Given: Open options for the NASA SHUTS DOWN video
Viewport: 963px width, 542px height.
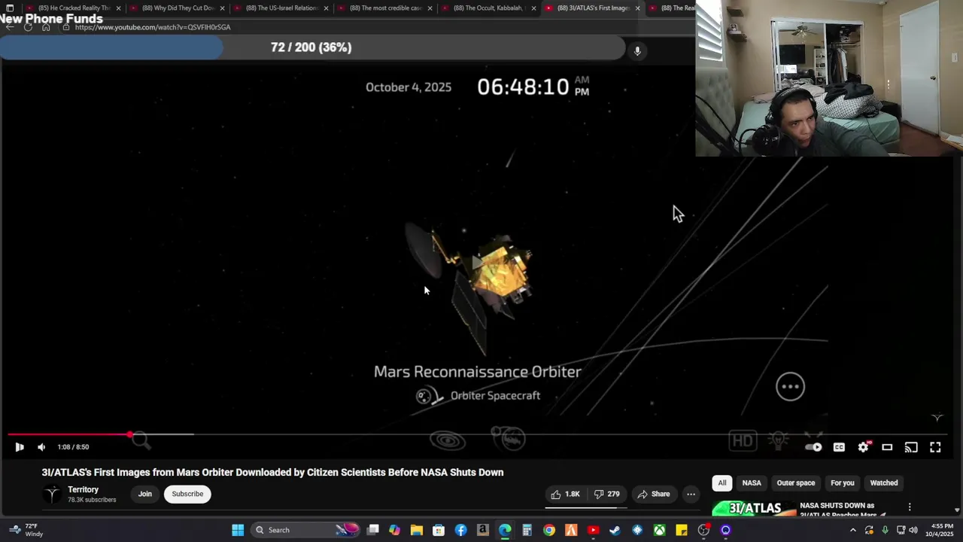Looking at the screenshot, I should (910, 507).
